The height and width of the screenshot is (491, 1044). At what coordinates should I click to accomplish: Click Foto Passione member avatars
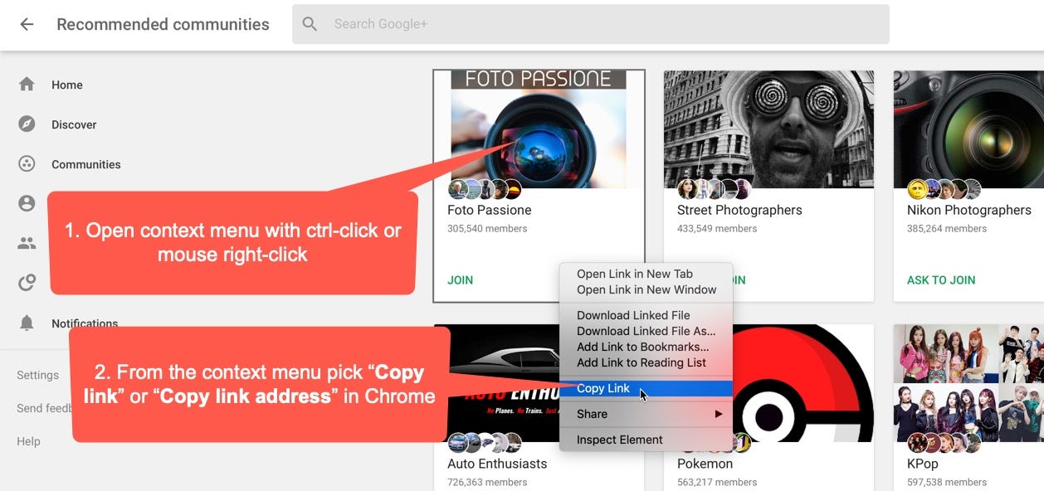[x=485, y=189]
